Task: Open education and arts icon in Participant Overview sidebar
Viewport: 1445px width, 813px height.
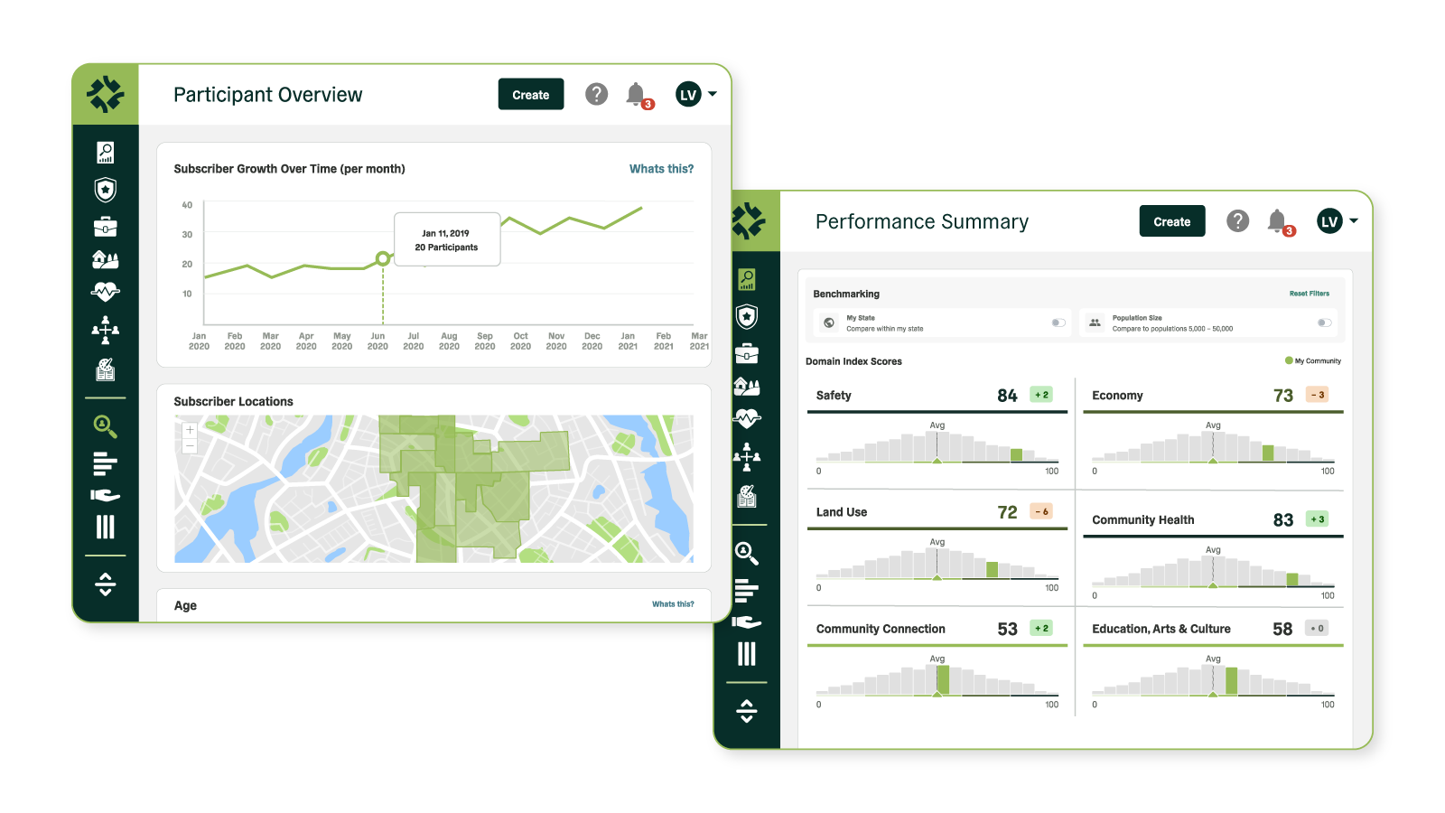Action: click(x=106, y=369)
